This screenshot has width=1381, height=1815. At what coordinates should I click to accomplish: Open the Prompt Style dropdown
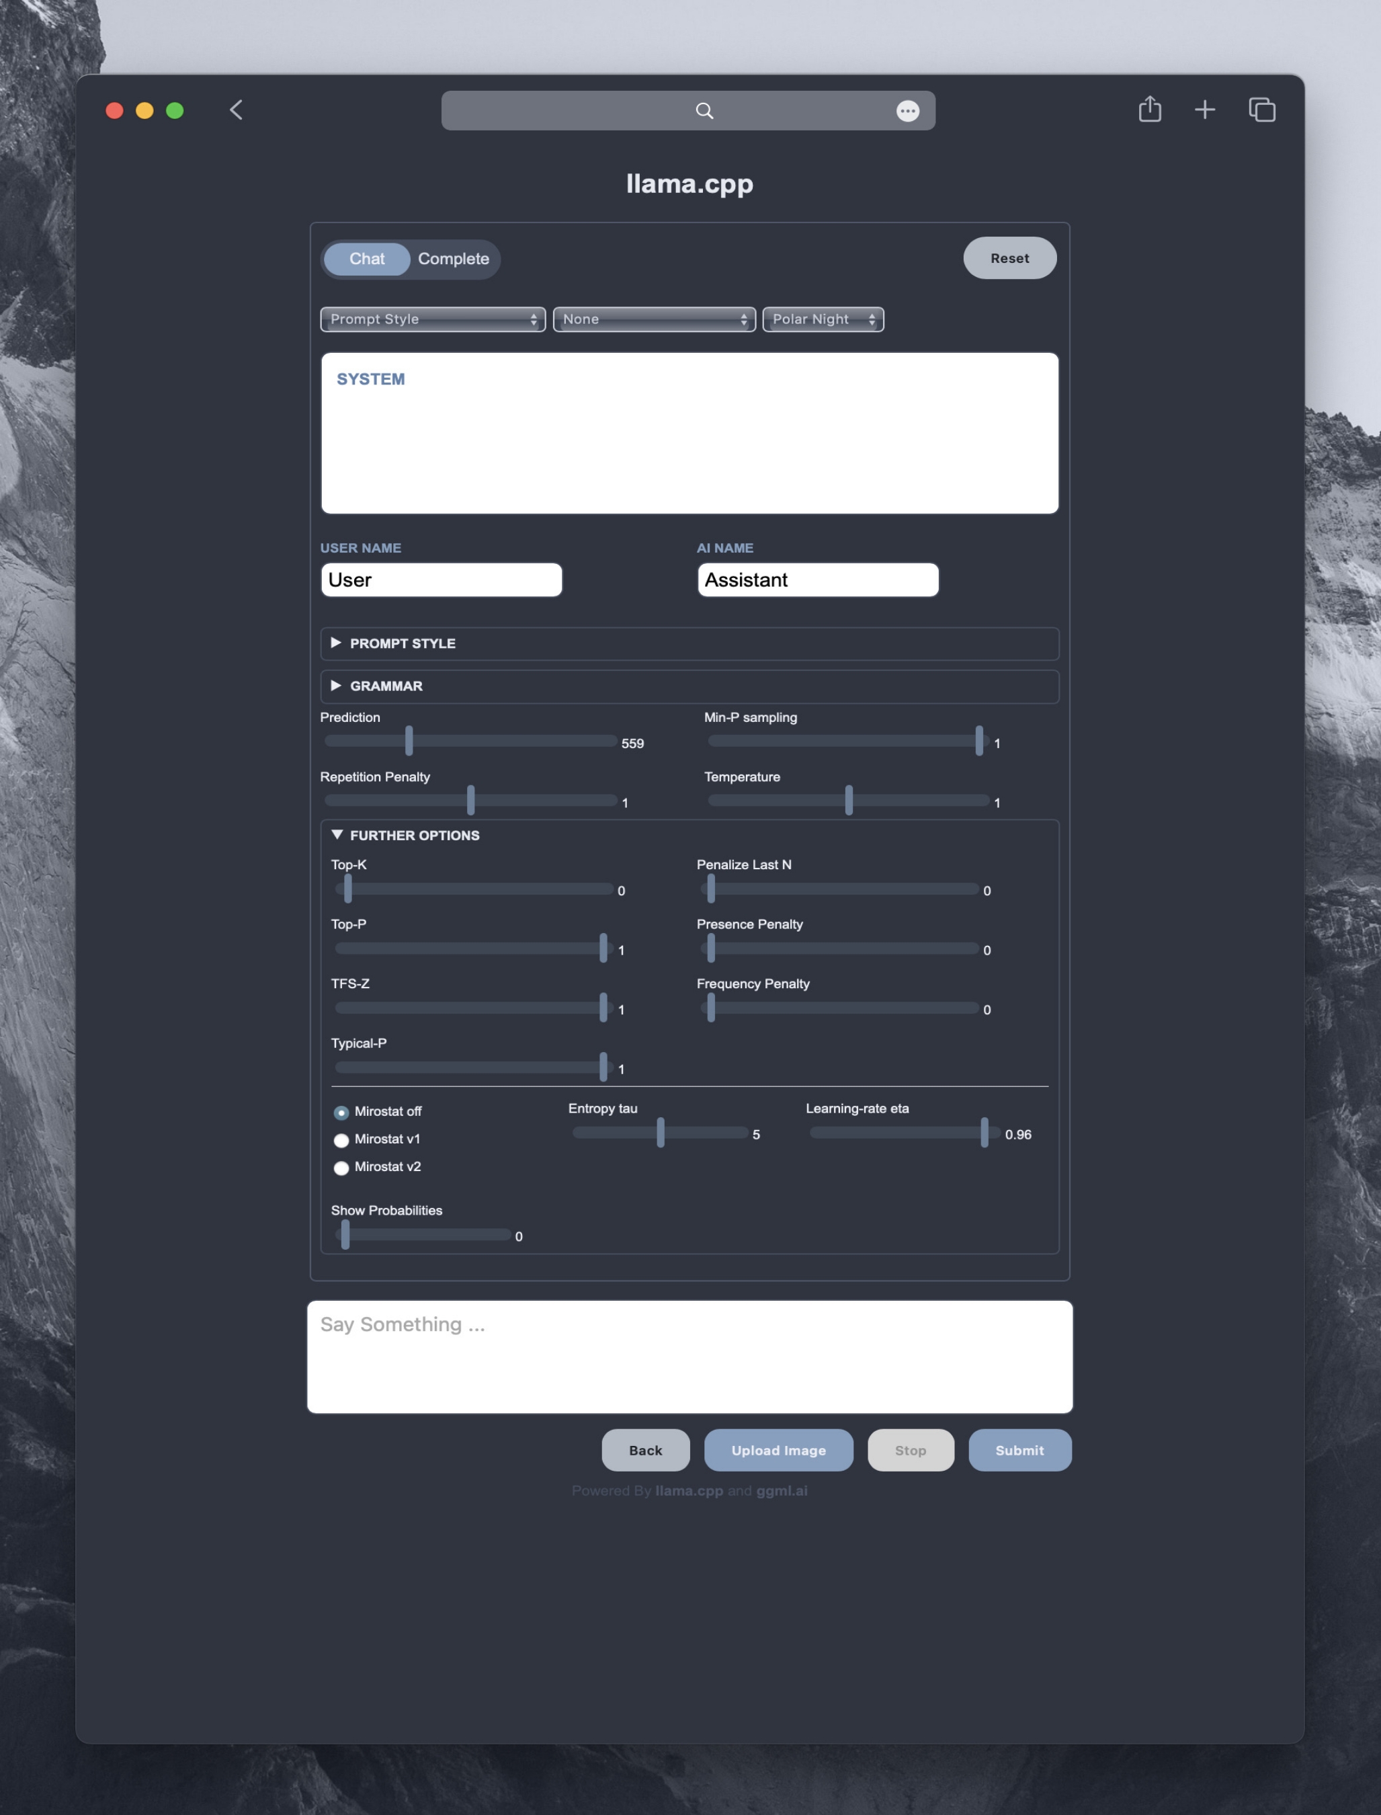[x=431, y=318]
